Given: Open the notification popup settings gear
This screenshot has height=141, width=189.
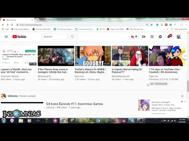Looking at the screenshot, I should pos(182,102).
